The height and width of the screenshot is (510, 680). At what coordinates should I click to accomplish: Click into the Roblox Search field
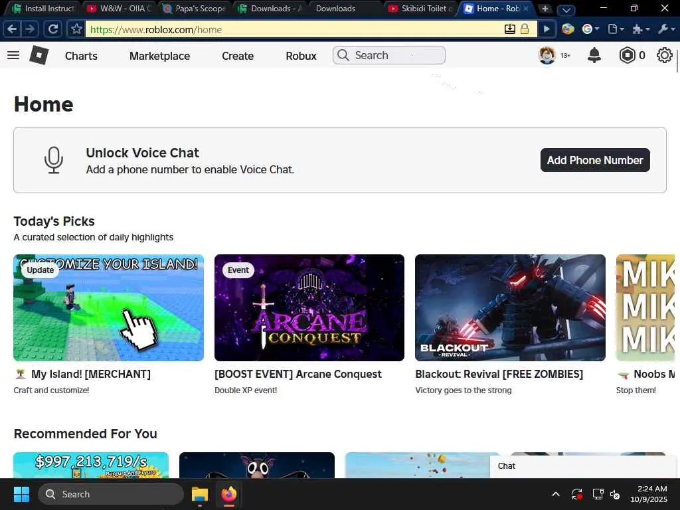(x=389, y=55)
